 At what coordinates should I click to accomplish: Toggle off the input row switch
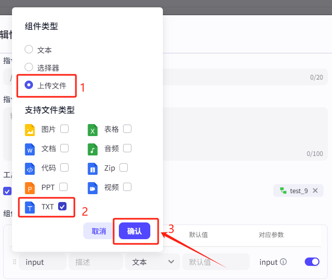click(312, 262)
